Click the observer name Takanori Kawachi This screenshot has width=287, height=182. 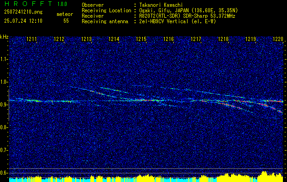pos(161,5)
